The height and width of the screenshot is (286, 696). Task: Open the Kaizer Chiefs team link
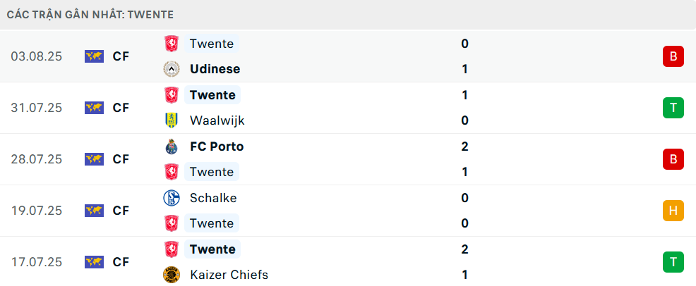click(229, 275)
